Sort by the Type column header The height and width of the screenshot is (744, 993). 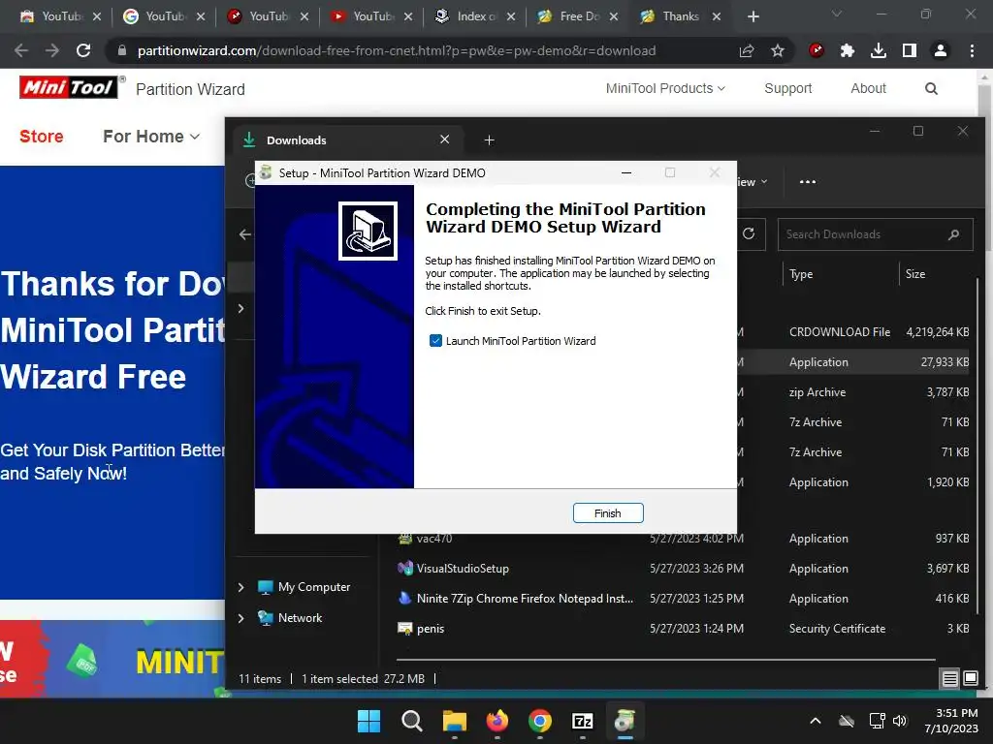801,274
